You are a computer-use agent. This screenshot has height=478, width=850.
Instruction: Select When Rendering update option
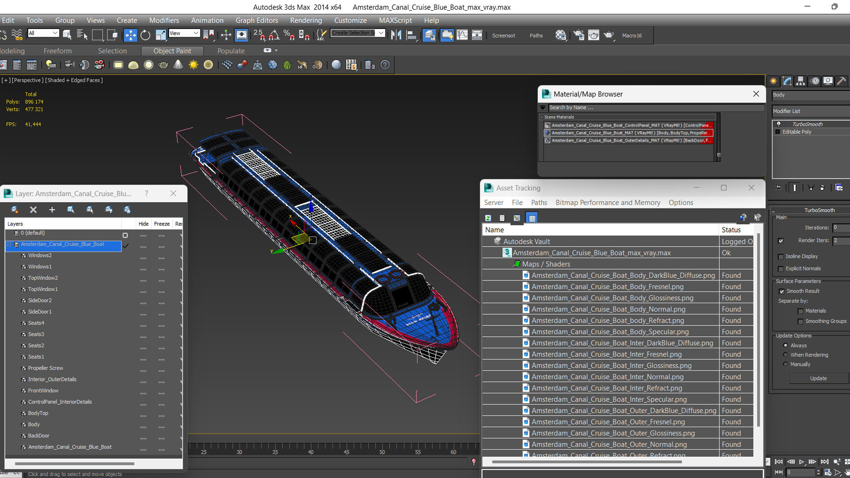tap(785, 355)
